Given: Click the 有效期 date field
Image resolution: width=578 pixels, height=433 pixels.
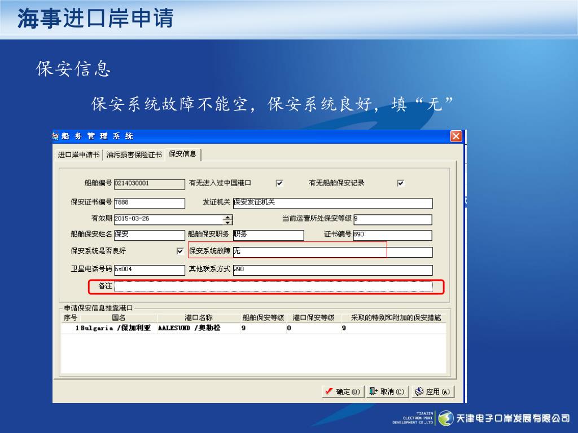Looking at the screenshot, I should 168,219.
